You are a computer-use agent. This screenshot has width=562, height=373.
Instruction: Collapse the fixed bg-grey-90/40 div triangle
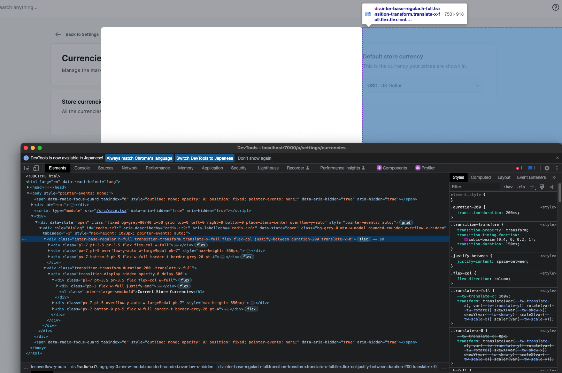pyautogui.click(x=36, y=223)
